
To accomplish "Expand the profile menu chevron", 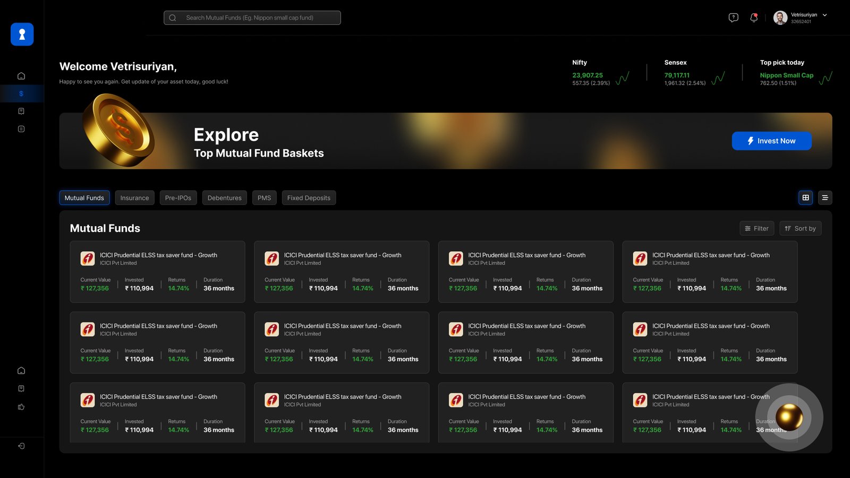I will click(824, 15).
